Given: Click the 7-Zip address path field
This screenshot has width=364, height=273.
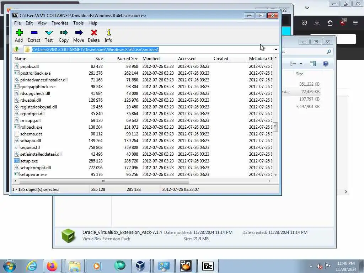Looking at the screenshot, I should point(148,49).
